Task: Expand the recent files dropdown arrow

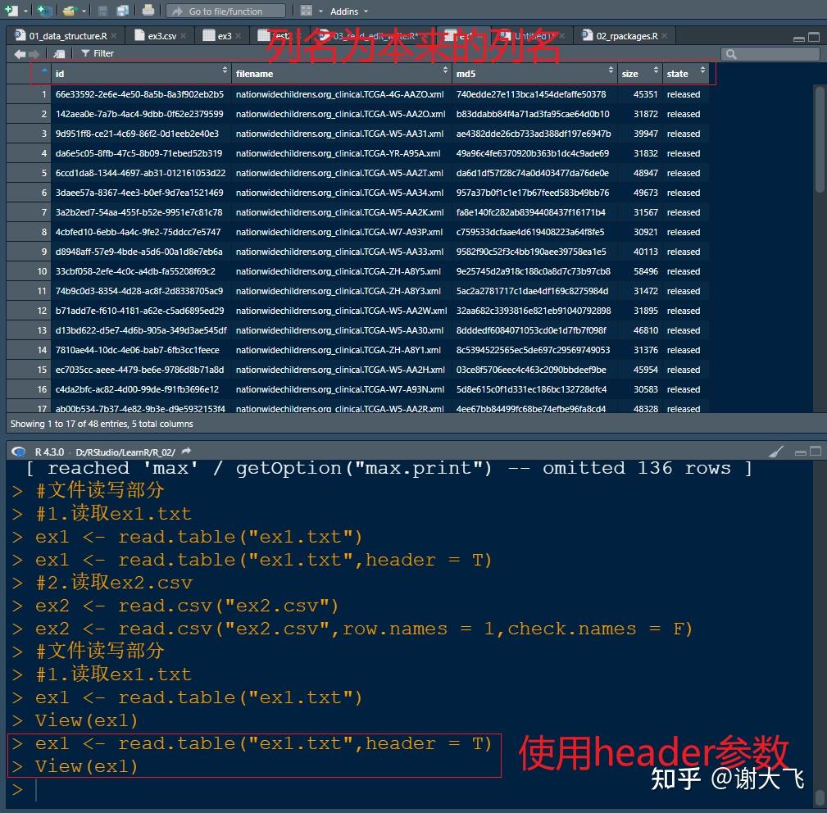Action: [x=84, y=11]
